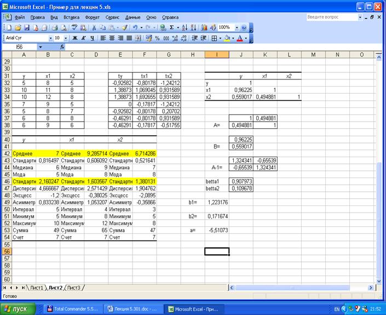386x315 pixels.
Task: Undo the last action
Action: [135, 27]
